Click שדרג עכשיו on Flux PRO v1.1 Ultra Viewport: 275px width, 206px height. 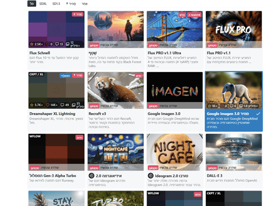coord(168,45)
